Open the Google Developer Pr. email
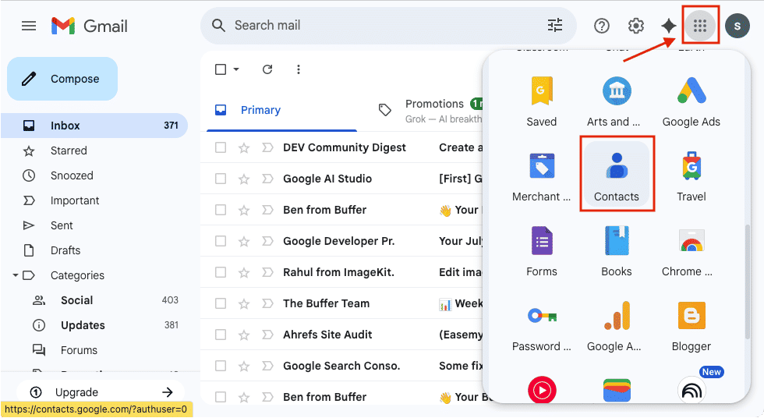Viewport: 764px width, 418px height. point(341,241)
